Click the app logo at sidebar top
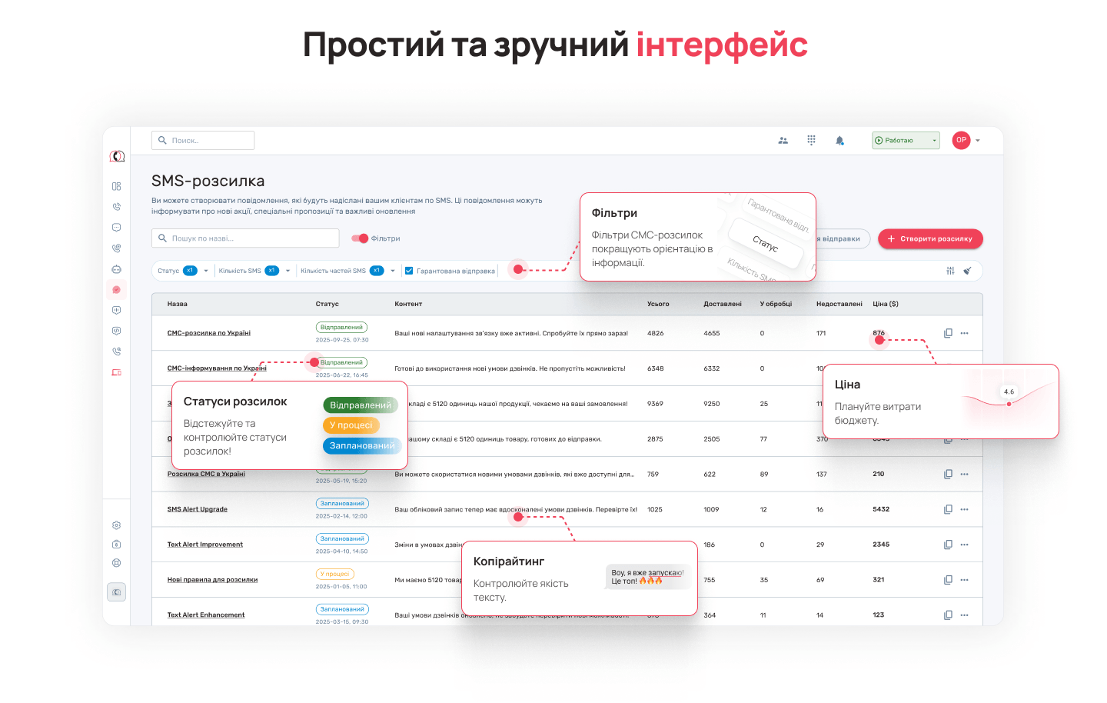This screenshot has width=1107, height=703. 117,156
